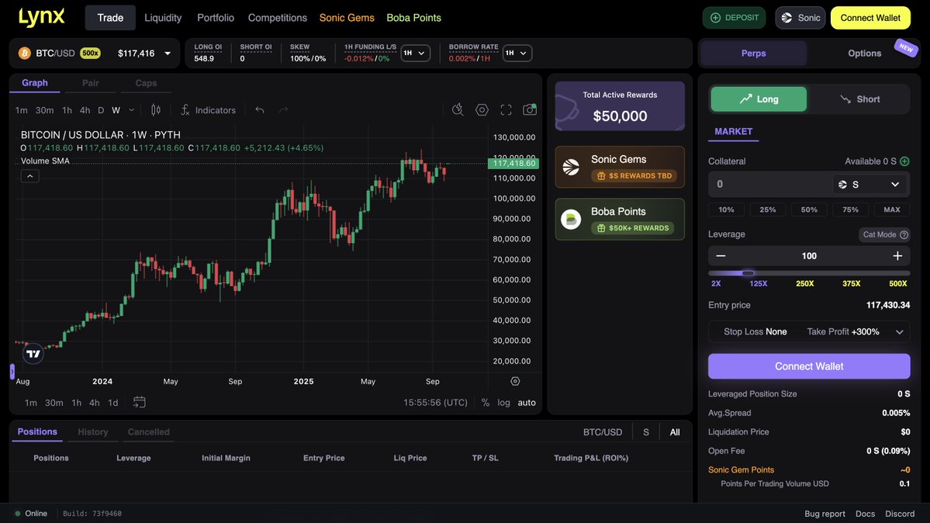Select the Short position toggle
Viewport: 930px width, 523px height.
pyautogui.click(x=859, y=99)
